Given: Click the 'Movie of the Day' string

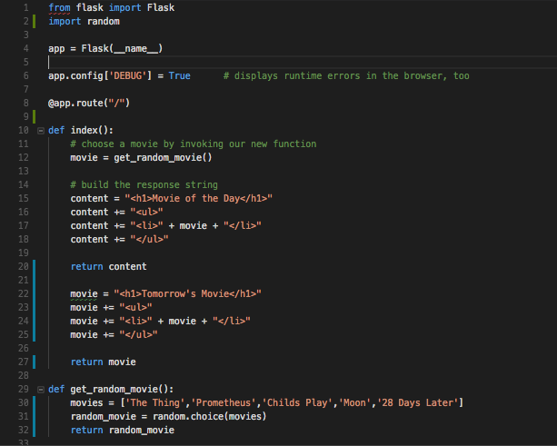Looking at the screenshot, I should (x=199, y=198).
